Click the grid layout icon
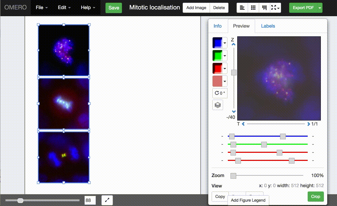 (253, 8)
